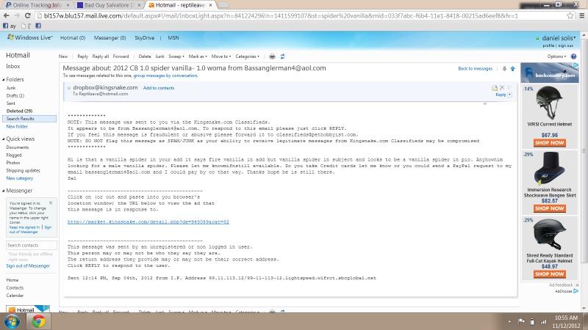Click the Windows Start button

tap(12, 321)
